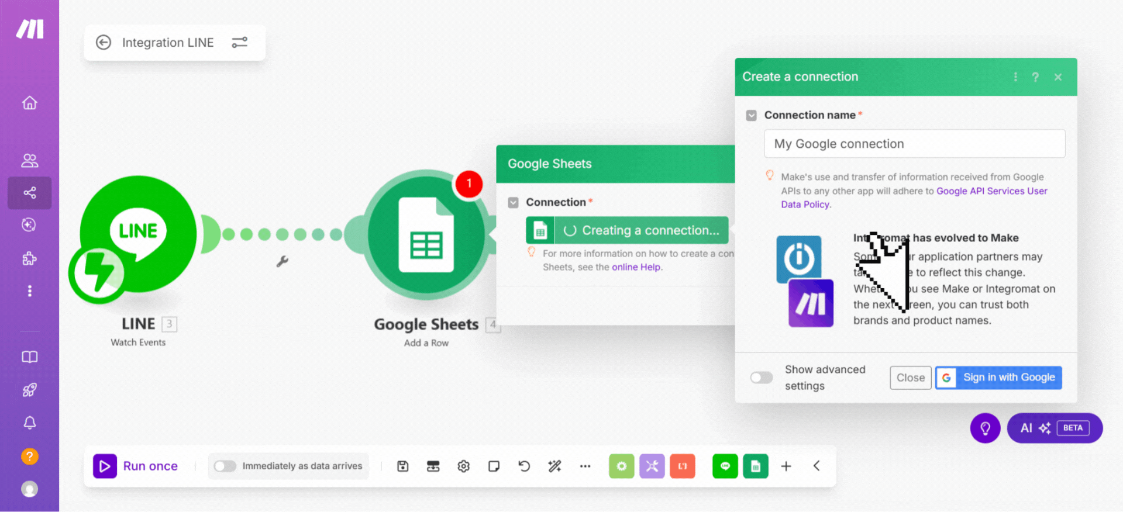The height and width of the screenshot is (512, 1123).
Task: Click the red error badge on Google Sheets
Action: pyautogui.click(x=469, y=184)
